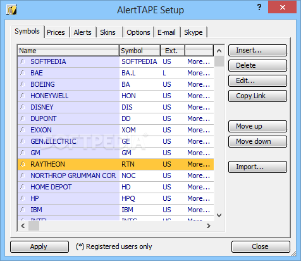Viewport: 301px width, 261px height.
Task: Click the horizontal scrollbar thumb
Action: point(34,226)
